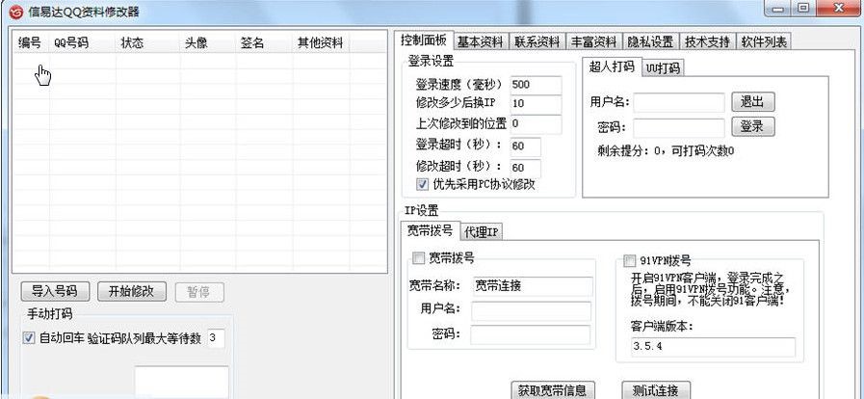This screenshot has width=864, height=399.
Task: Click the 退出 button beside 用户名
Action: tap(752, 101)
